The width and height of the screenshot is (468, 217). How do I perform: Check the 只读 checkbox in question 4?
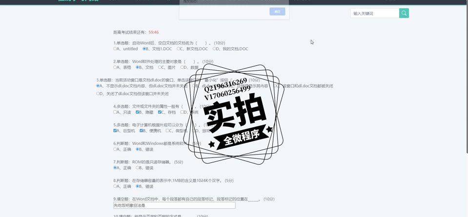tap(115, 112)
